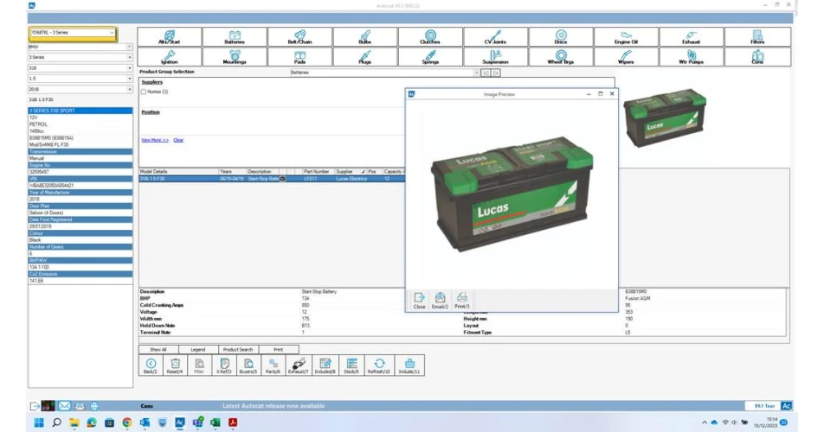The height and width of the screenshot is (432, 824).
Task: Open Adobe Acrobat from taskbar
Action: click(233, 422)
